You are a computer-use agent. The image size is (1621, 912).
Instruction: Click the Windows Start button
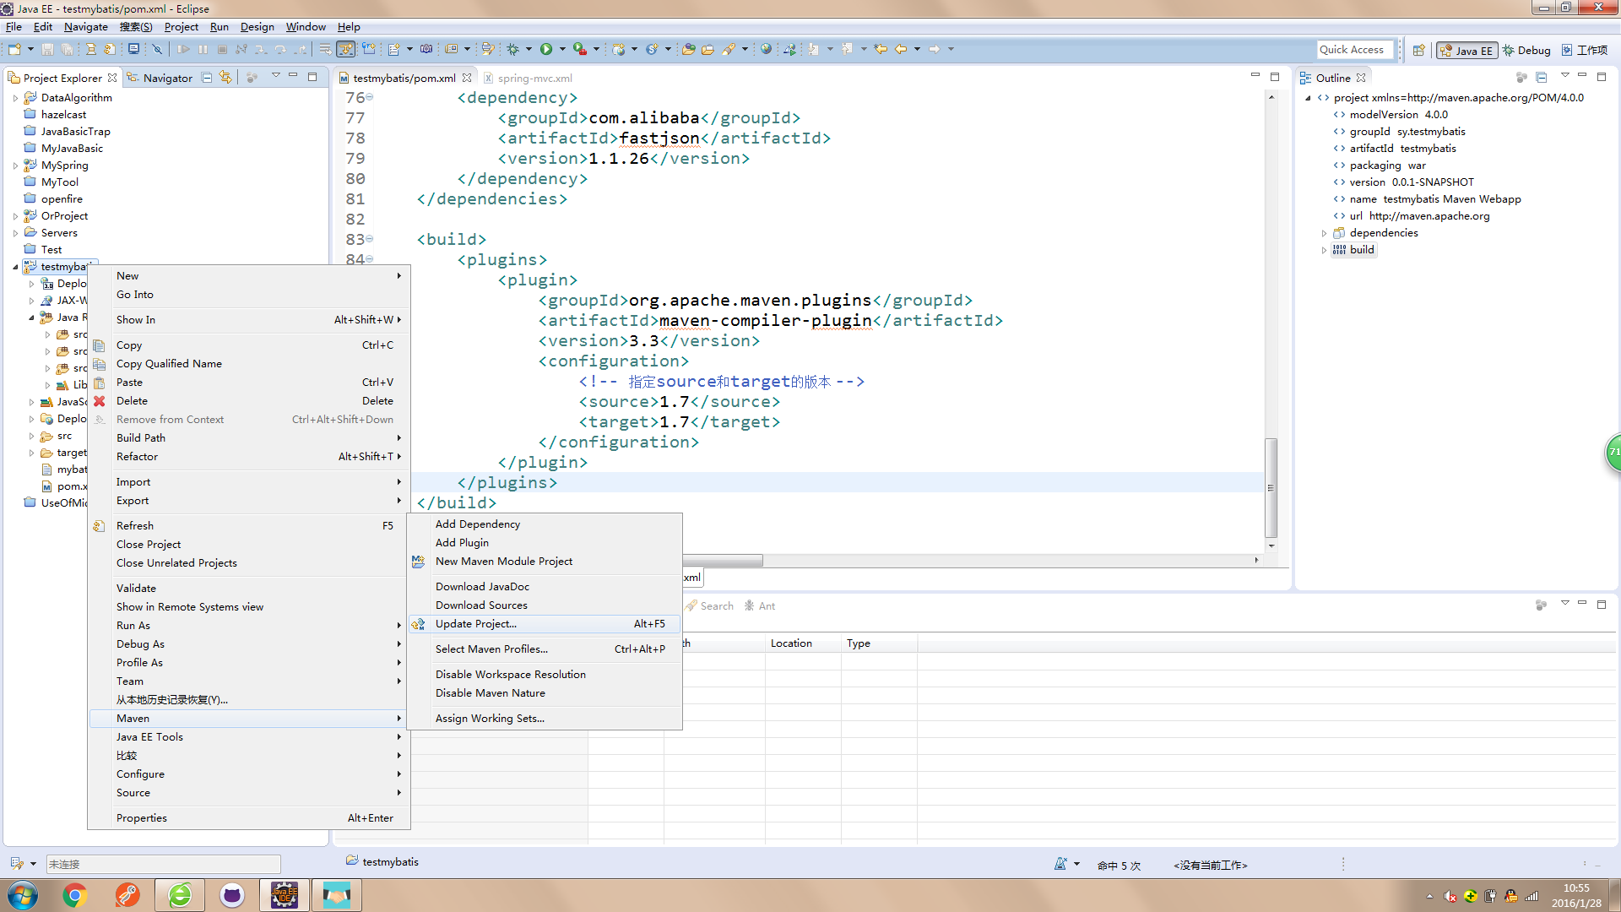[23, 895]
